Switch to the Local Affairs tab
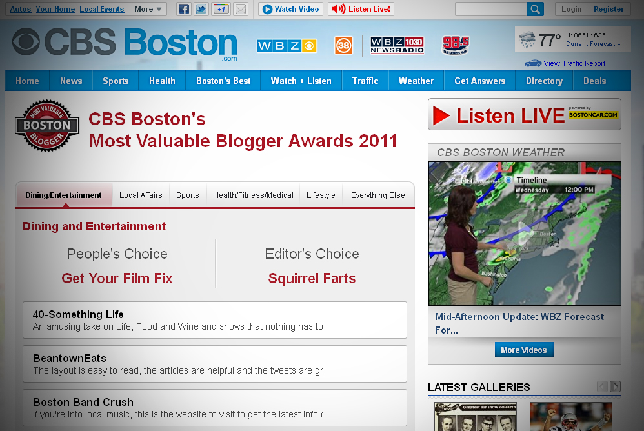 (x=141, y=195)
